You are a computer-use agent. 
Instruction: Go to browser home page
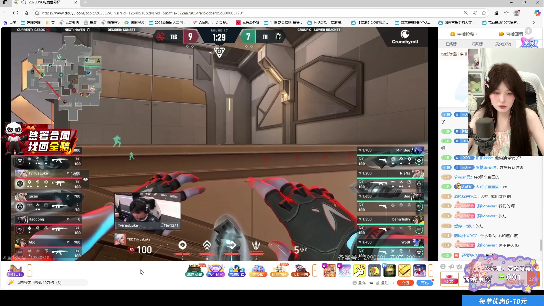26,13
